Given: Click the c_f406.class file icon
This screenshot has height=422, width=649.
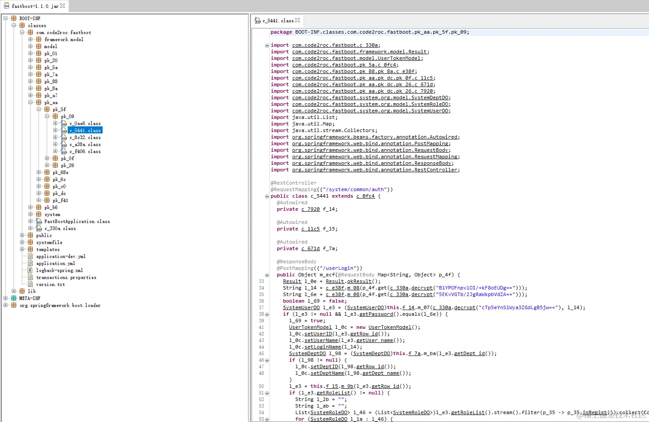Looking at the screenshot, I should 64,151.
